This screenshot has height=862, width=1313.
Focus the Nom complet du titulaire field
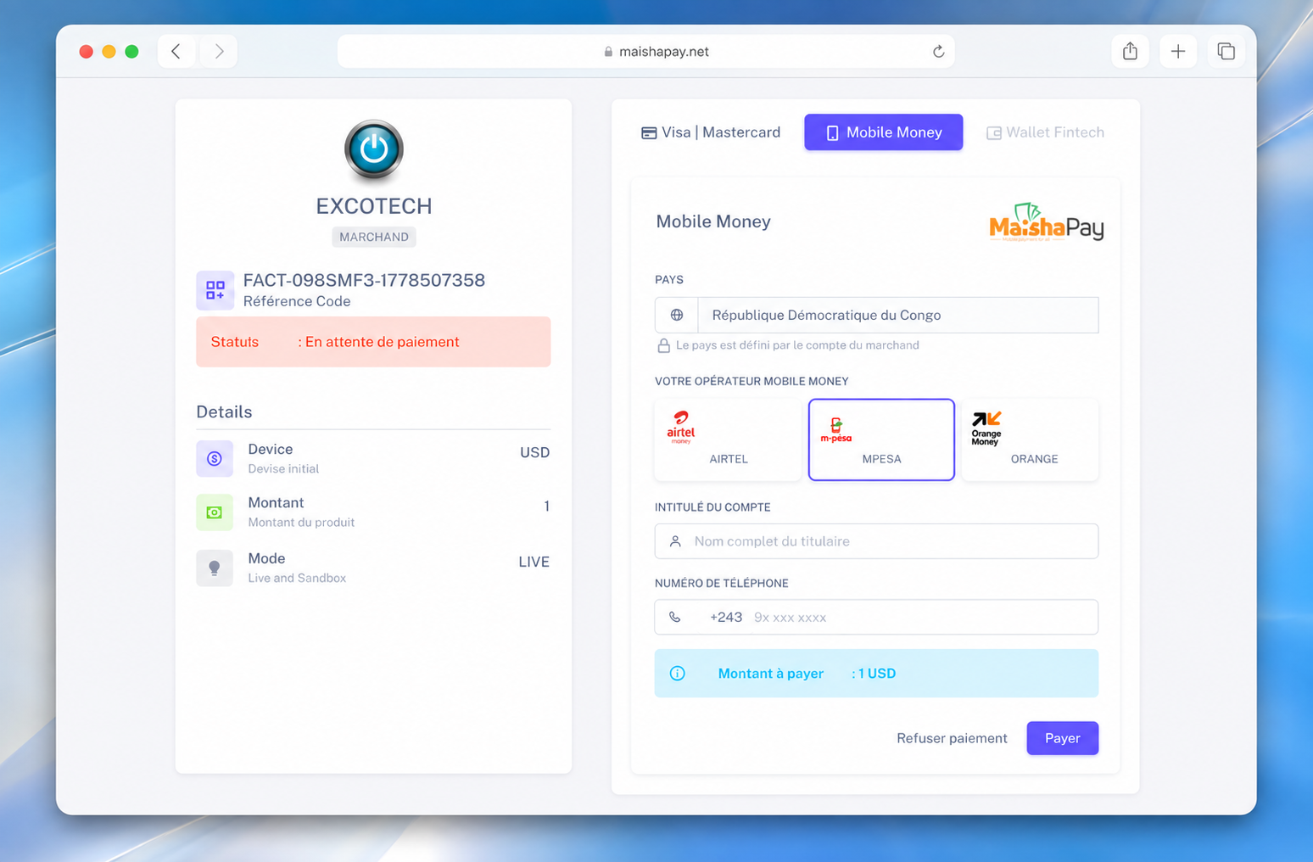(876, 541)
